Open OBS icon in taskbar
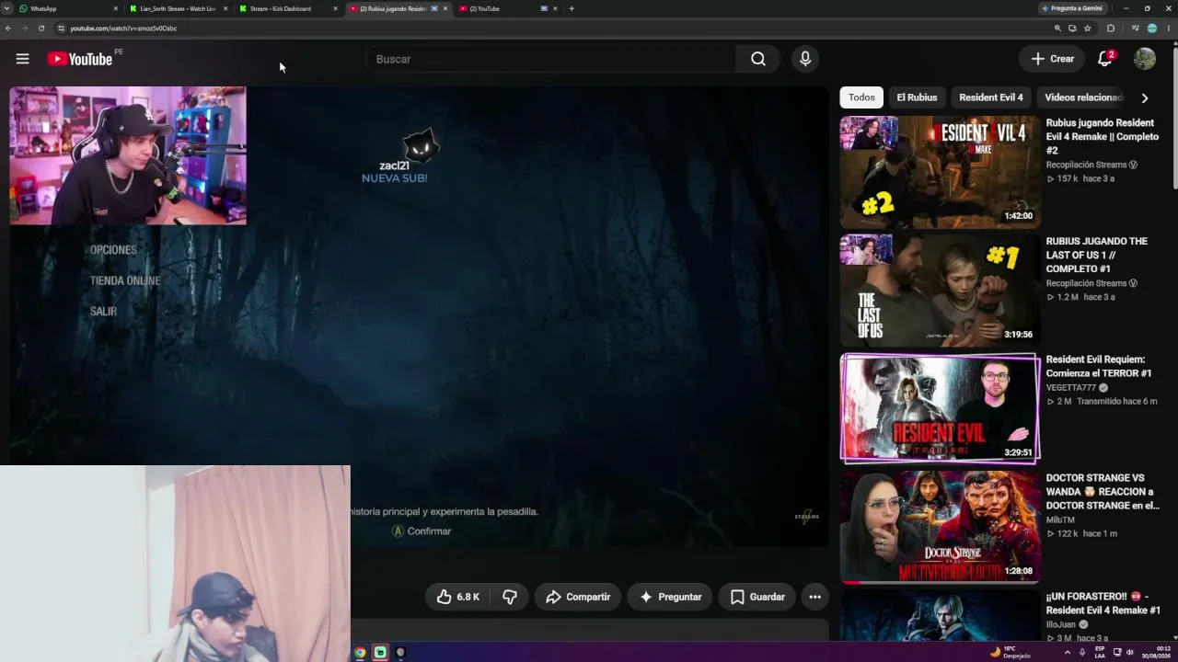This screenshot has width=1178, height=662. tap(400, 653)
